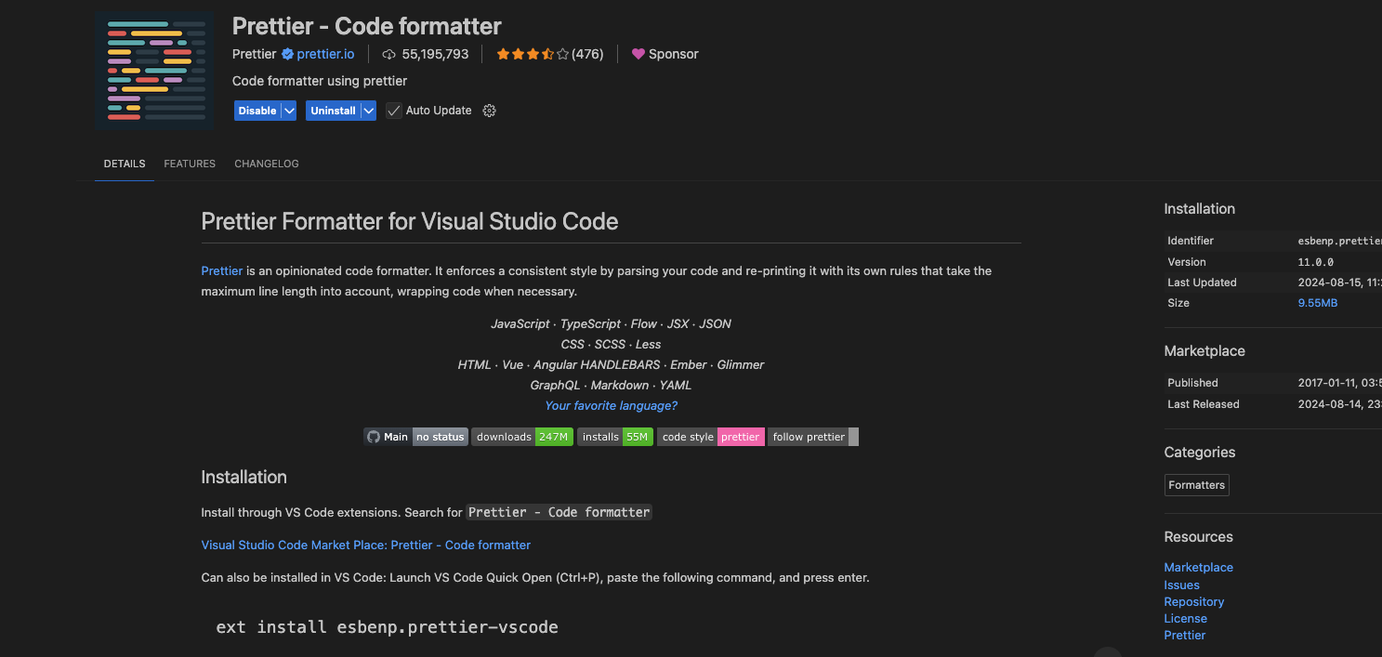Switch to the DETAILS tab
The width and height of the screenshot is (1382, 657).
[x=125, y=164]
